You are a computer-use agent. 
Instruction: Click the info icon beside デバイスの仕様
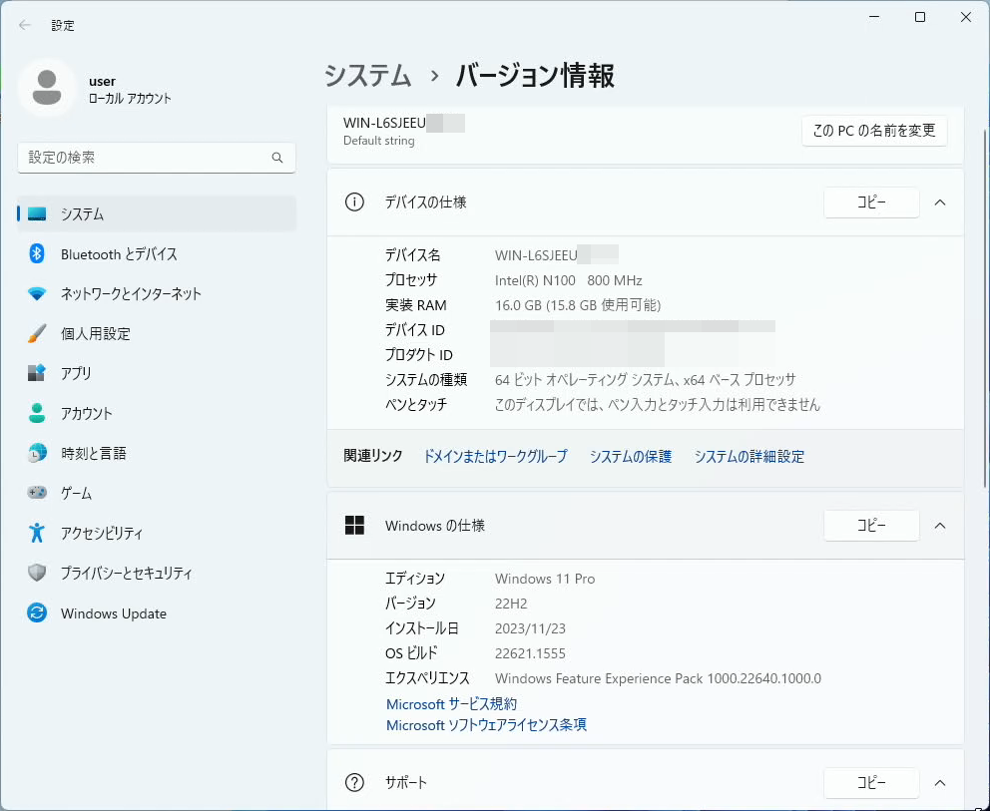[x=354, y=202]
